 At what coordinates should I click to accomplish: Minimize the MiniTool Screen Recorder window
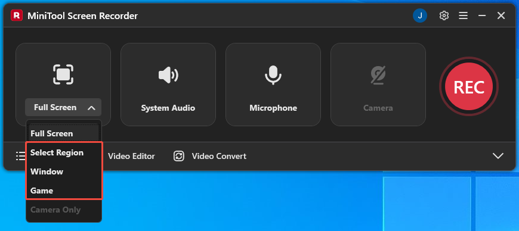click(482, 15)
